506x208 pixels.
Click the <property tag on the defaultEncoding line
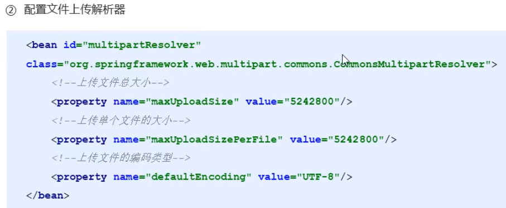pos(79,177)
